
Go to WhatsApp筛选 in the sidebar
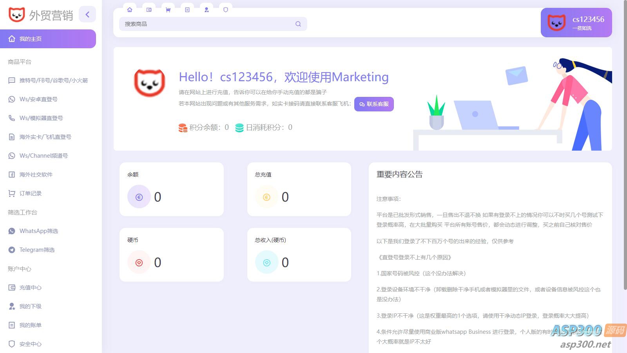tap(38, 231)
